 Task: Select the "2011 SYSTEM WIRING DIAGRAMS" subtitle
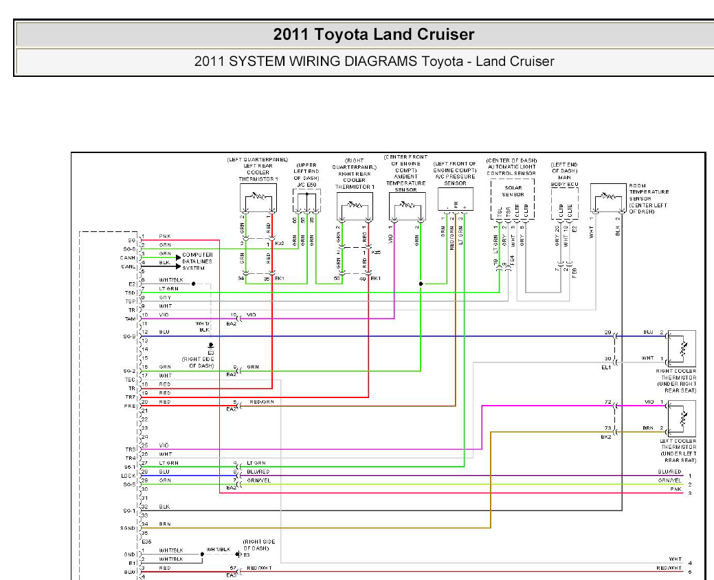coord(305,61)
